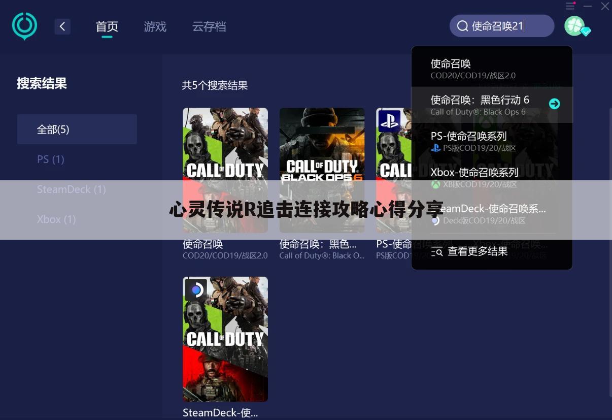
Task: Focus the search field containing 使命召唤21
Action: coord(502,26)
